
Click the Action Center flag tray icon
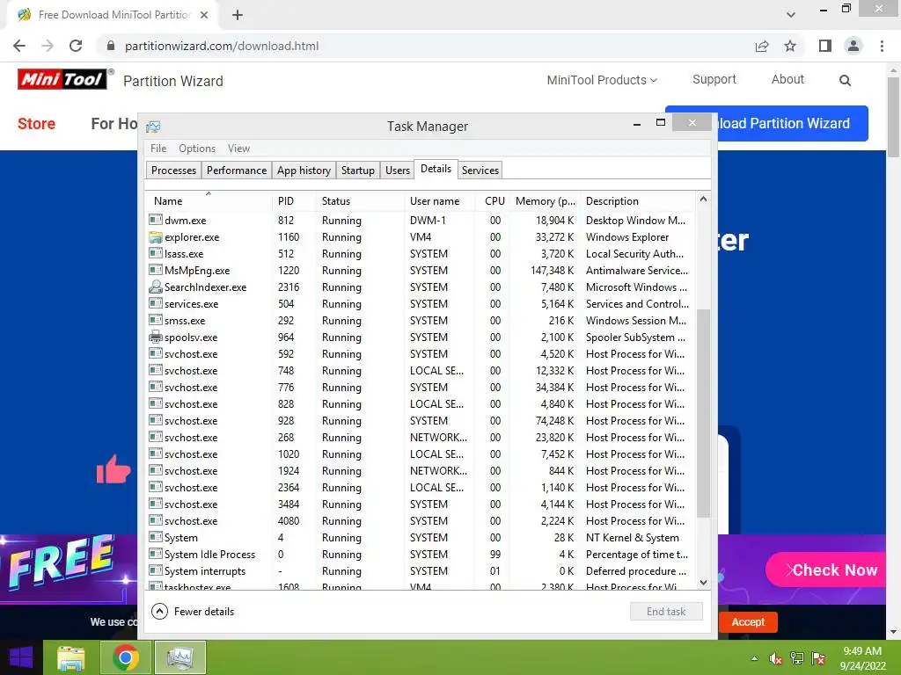click(x=818, y=659)
